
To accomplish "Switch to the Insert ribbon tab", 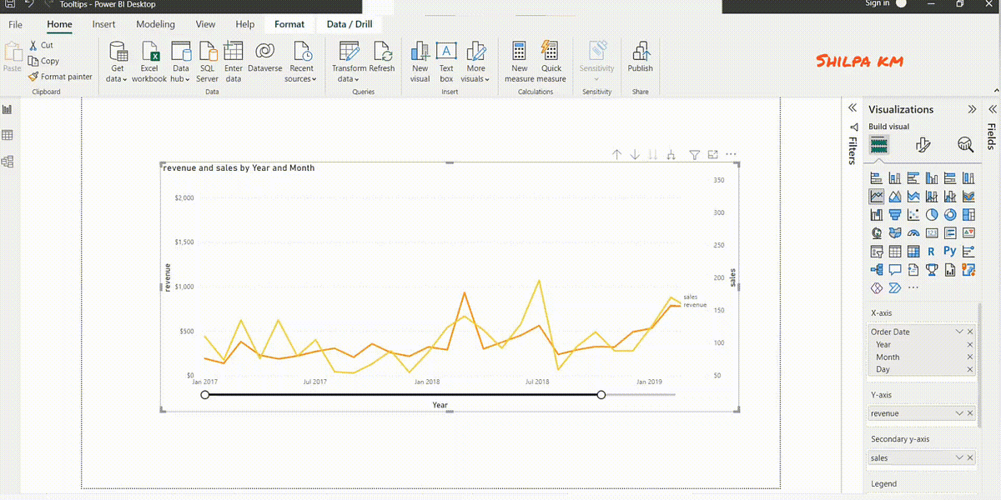I will 103,24.
